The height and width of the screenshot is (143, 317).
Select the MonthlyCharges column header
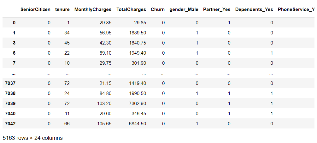(93, 9)
